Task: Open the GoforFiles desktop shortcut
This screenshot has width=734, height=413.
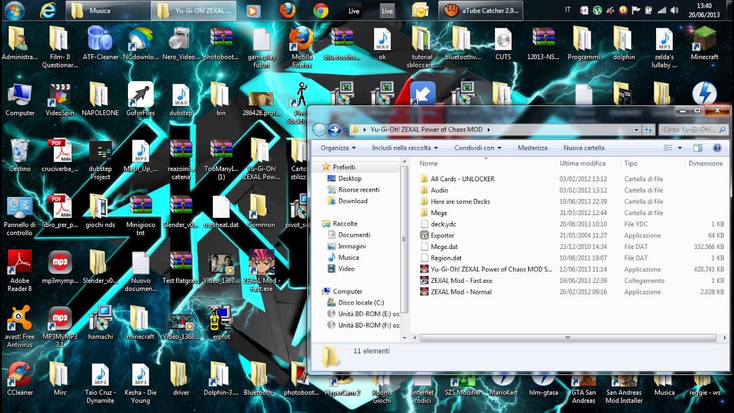Action: point(140,100)
